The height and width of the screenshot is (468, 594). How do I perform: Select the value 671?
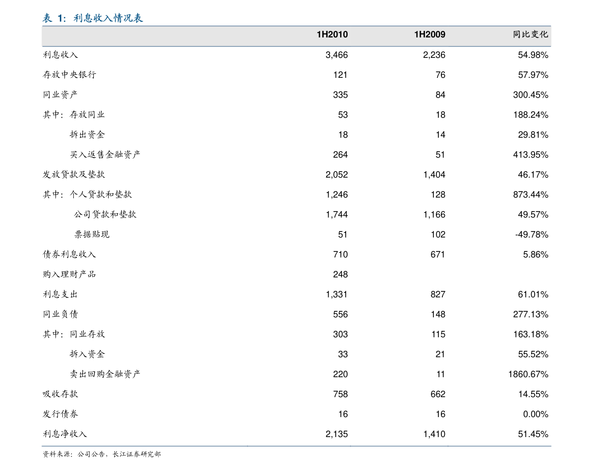437,254
